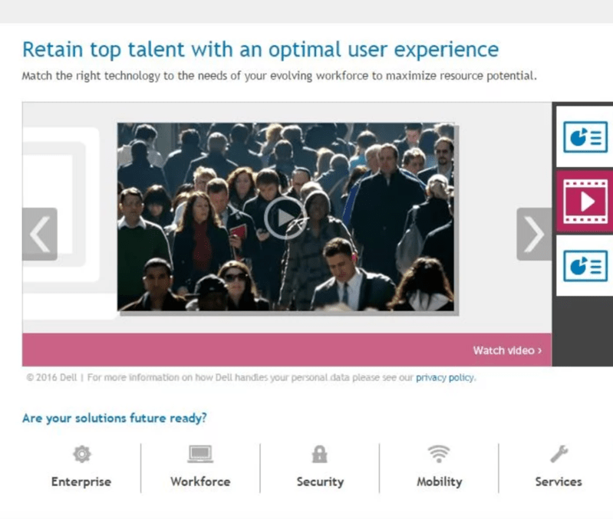613x519 pixels.
Task: Select the bottom presentation icon in sidebar
Action: pos(585,265)
